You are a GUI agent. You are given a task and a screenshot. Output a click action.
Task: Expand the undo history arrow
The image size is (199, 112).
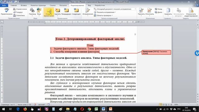(11, 2)
